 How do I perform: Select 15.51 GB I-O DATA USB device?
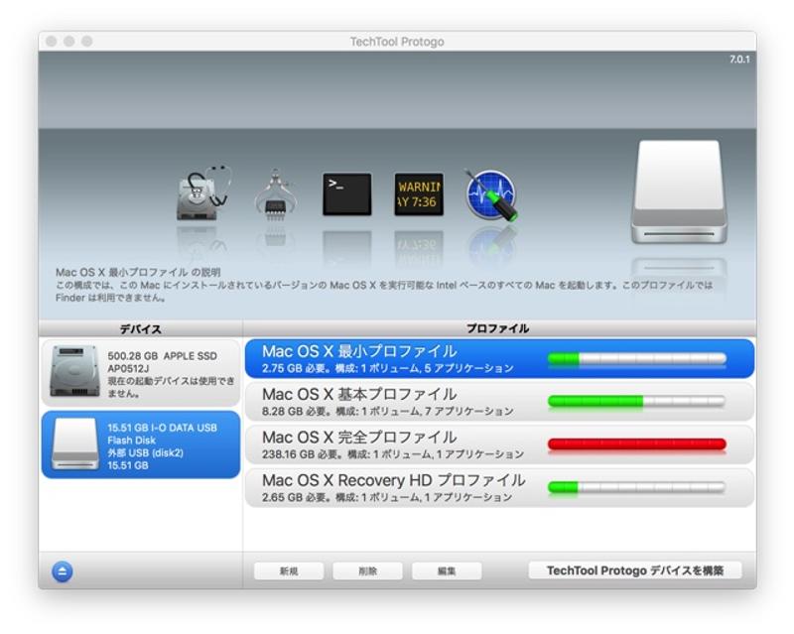pos(141,444)
